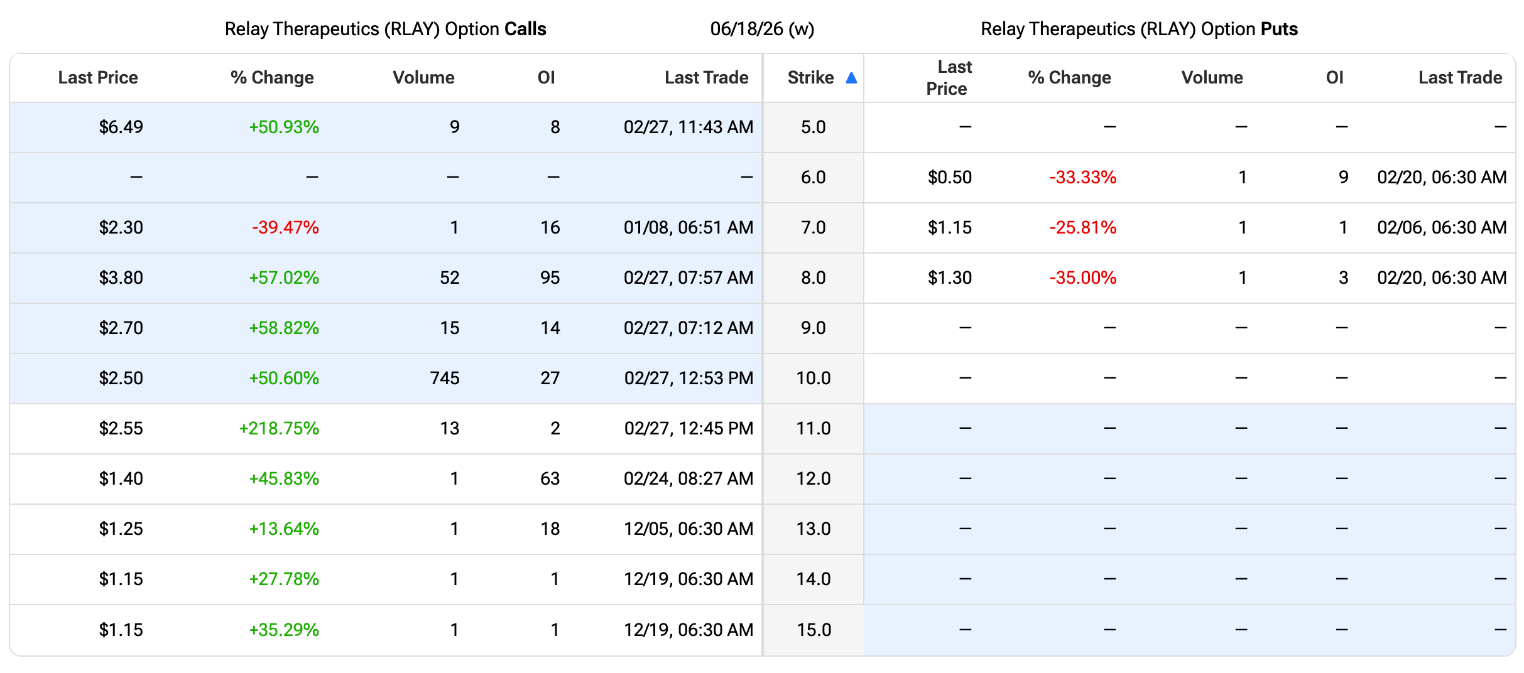Screen dimensions: 1524x673
Task: Click the Relay Therapeutics Option Calls title
Action: [x=386, y=29]
